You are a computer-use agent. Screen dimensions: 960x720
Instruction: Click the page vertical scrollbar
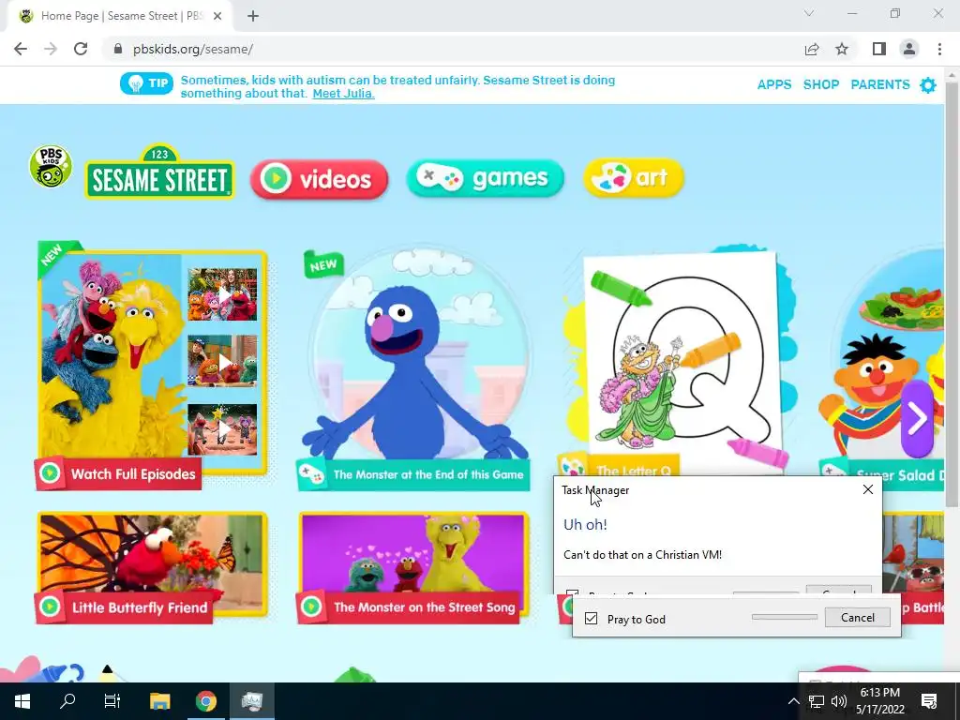952,293
